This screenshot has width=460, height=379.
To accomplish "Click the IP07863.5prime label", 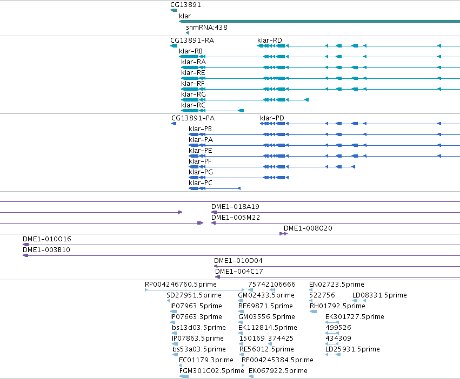I will coord(198,339).
